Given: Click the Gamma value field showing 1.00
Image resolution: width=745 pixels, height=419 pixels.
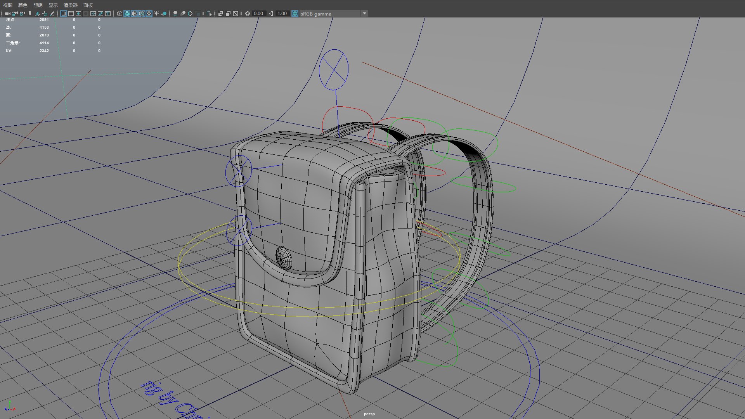Looking at the screenshot, I should pyautogui.click(x=282, y=14).
